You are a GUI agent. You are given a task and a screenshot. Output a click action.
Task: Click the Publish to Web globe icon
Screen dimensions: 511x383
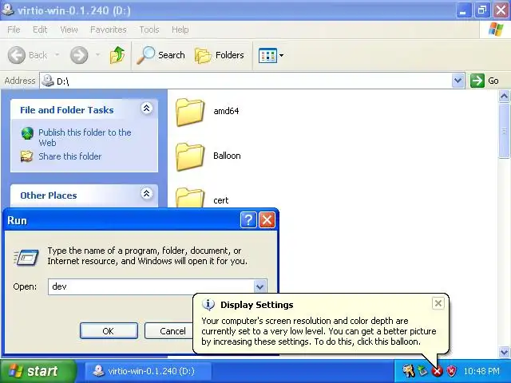click(x=27, y=133)
